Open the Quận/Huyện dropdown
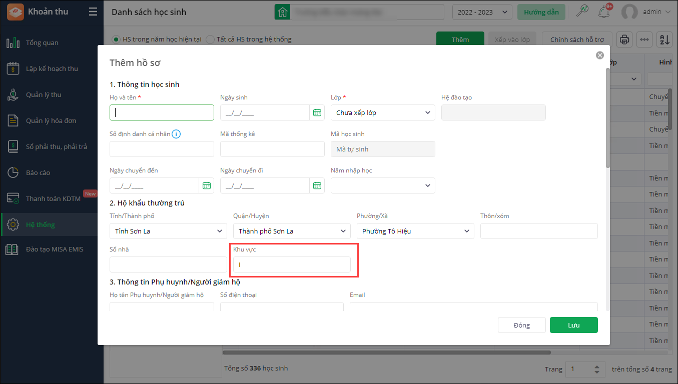This screenshot has height=384, width=678. pos(292,231)
